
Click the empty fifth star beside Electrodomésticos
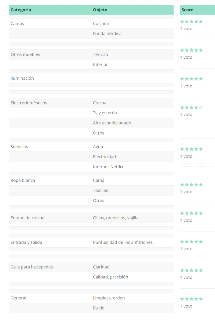point(201,107)
